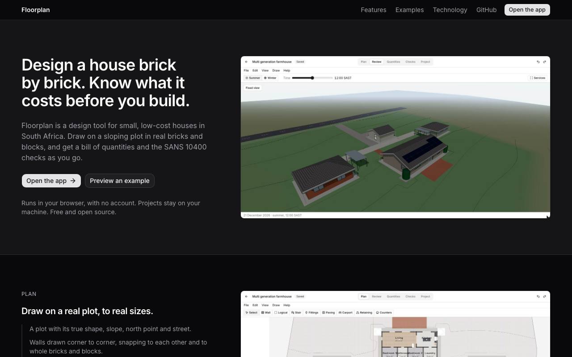Choose the Stair drawing tool
This screenshot has height=357, width=572.
point(296,312)
